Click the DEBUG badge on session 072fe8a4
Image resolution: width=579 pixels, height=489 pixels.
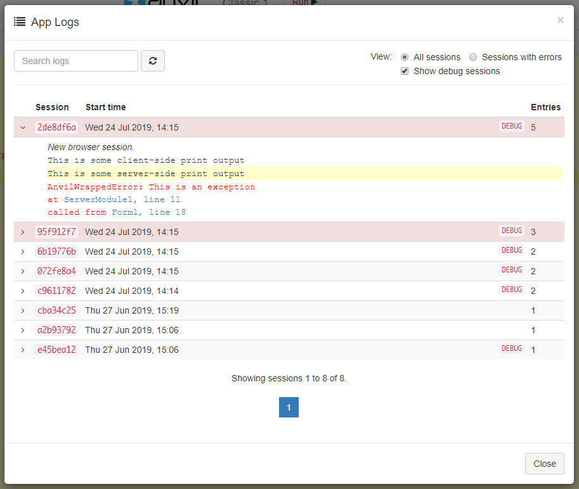coord(511,270)
